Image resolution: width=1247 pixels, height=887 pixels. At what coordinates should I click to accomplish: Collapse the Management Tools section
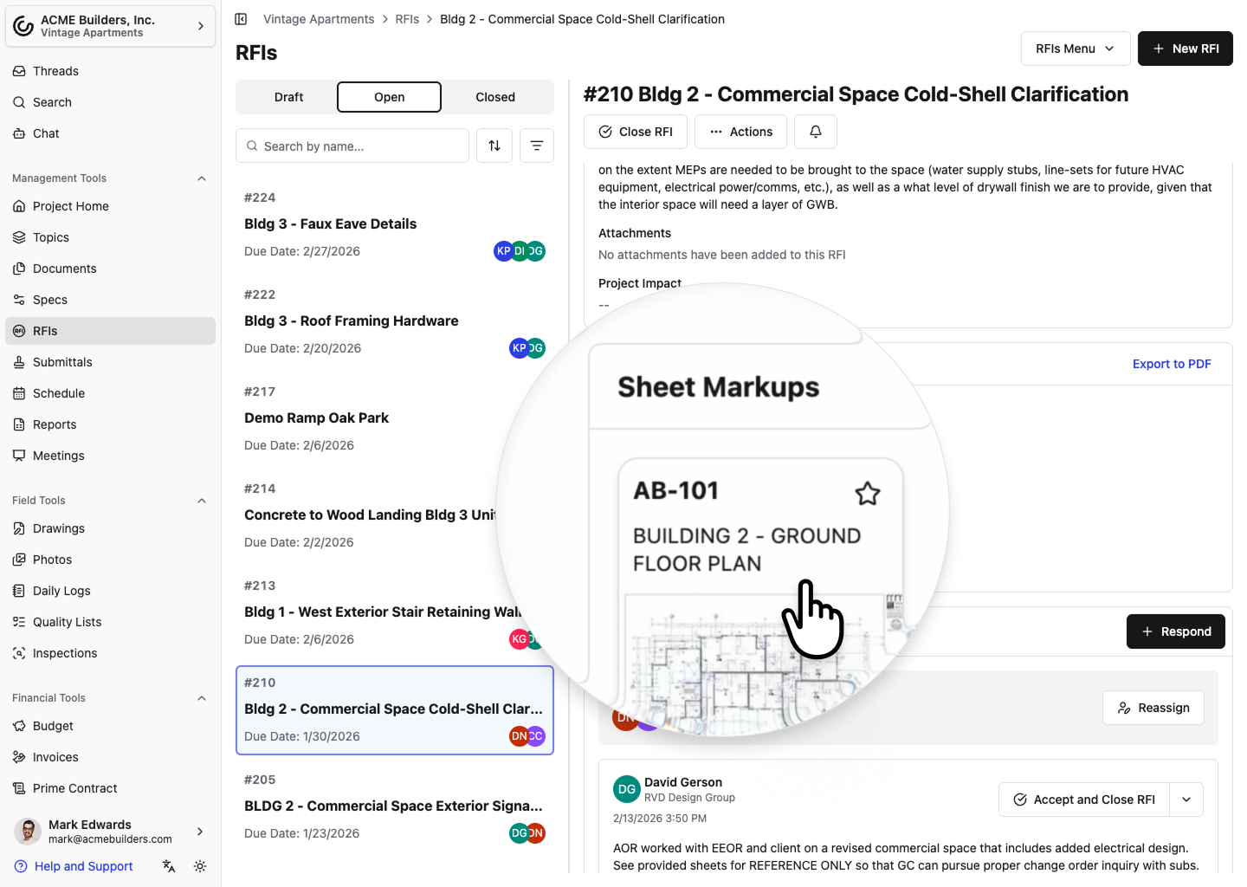(x=202, y=178)
